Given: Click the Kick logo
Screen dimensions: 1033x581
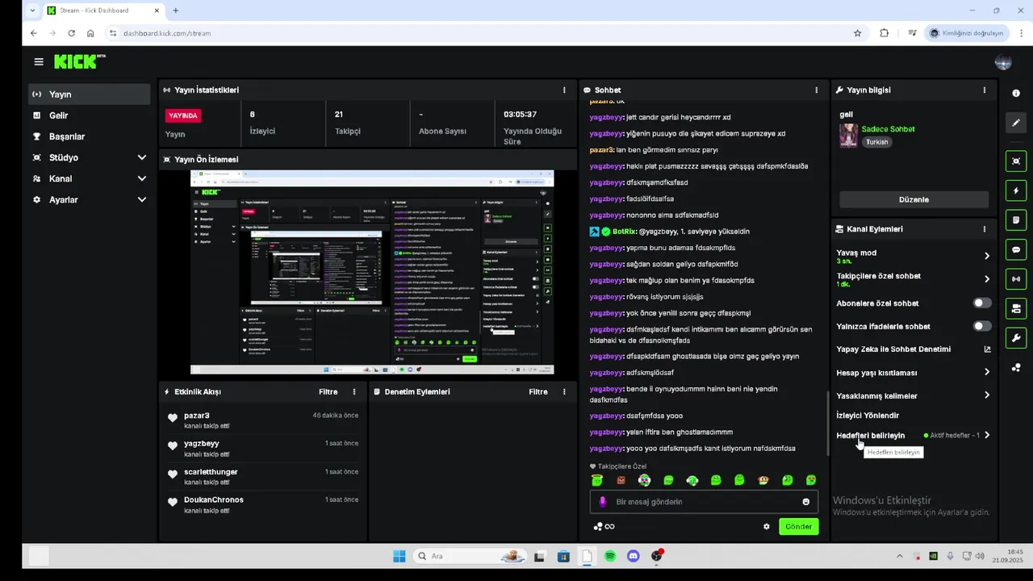Looking at the screenshot, I should click(79, 61).
